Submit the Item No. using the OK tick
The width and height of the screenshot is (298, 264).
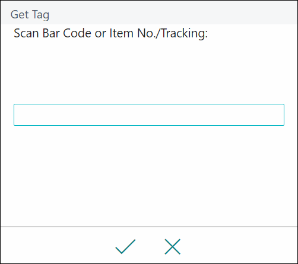coord(125,246)
